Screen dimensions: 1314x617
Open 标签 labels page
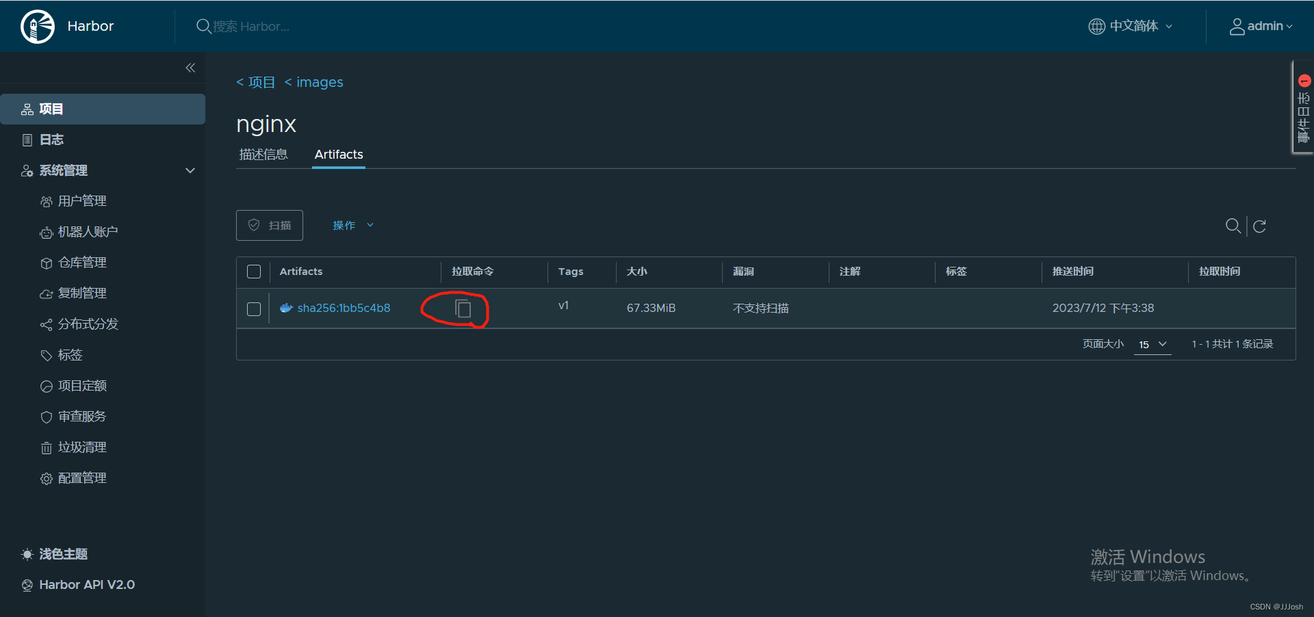(70, 355)
